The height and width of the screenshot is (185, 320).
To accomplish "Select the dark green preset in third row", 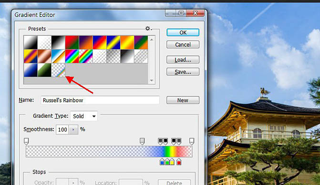I will (44, 70).
